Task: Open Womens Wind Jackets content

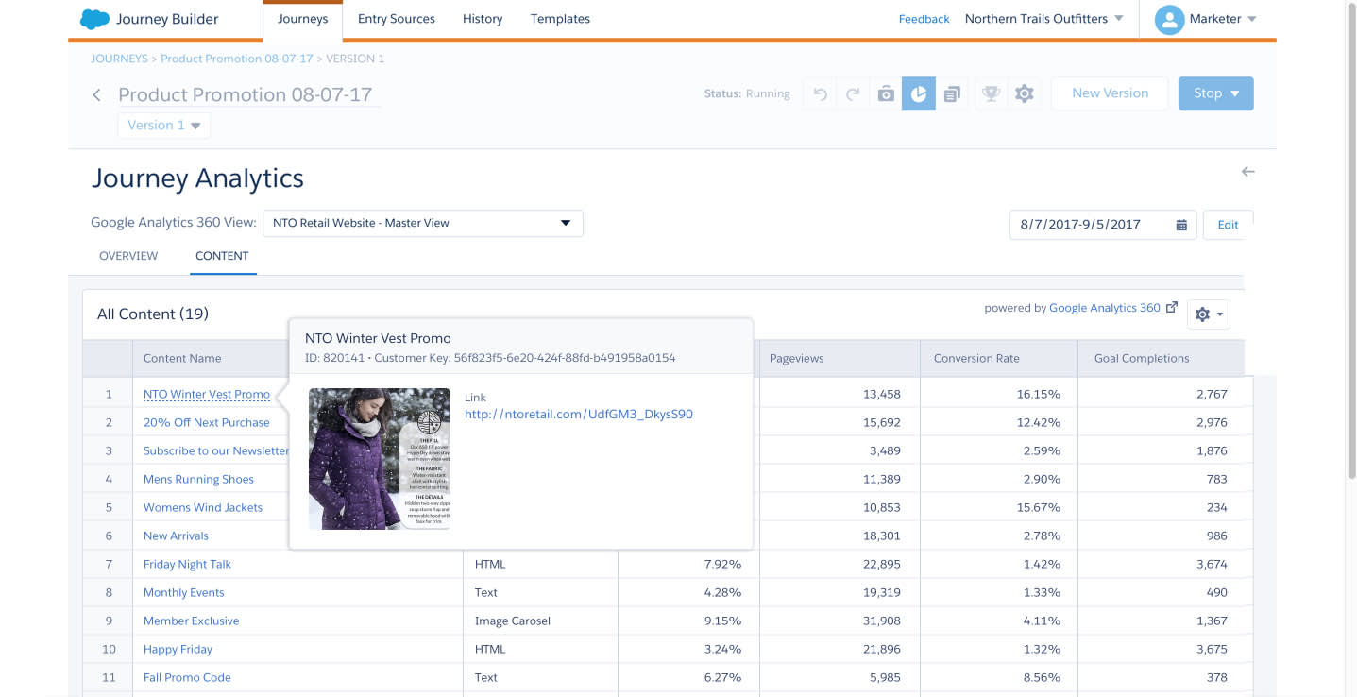Action: pyautogui.click(x=203, y=507)
